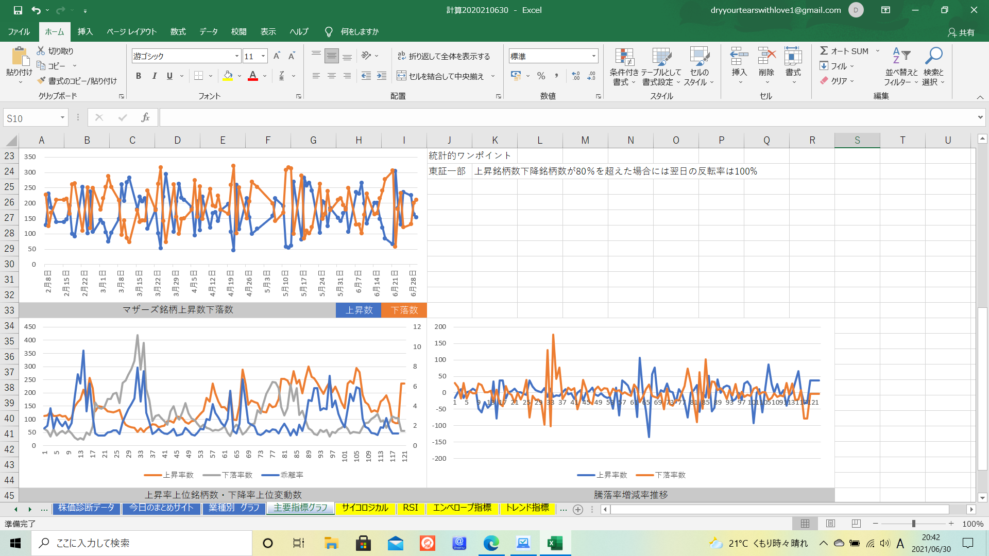Open Excel from the Windows taskbar
The height and width of the screenshot is (556, 989).
pyautogui.click(x=555, y=543)
